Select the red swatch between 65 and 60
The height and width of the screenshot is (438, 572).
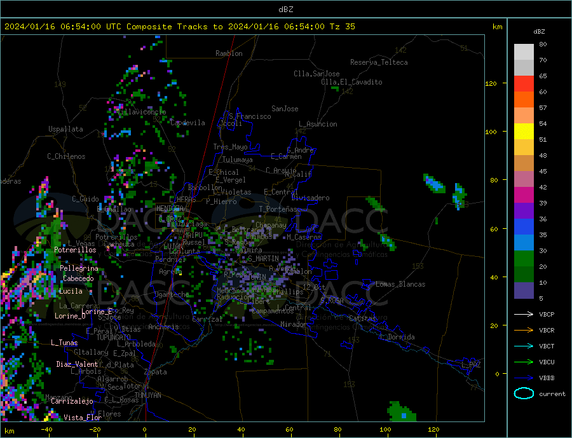click(524, 83)
